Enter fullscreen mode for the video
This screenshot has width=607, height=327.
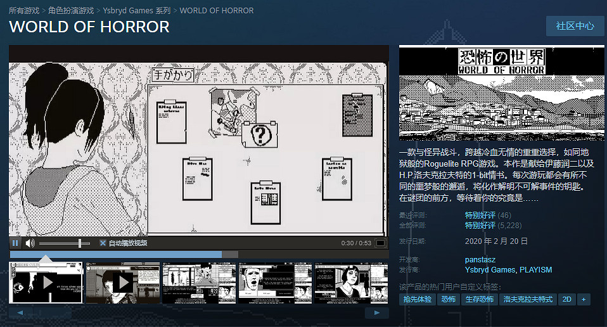(380, 243)
